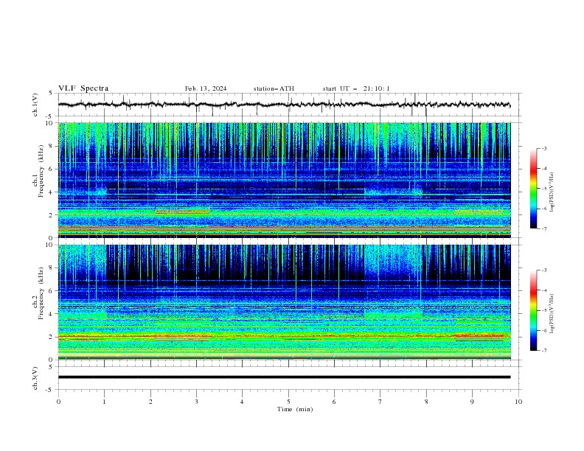The image size is (584, 451).
Task: Click the time axis tick label '0'
Action: point(58,402)
